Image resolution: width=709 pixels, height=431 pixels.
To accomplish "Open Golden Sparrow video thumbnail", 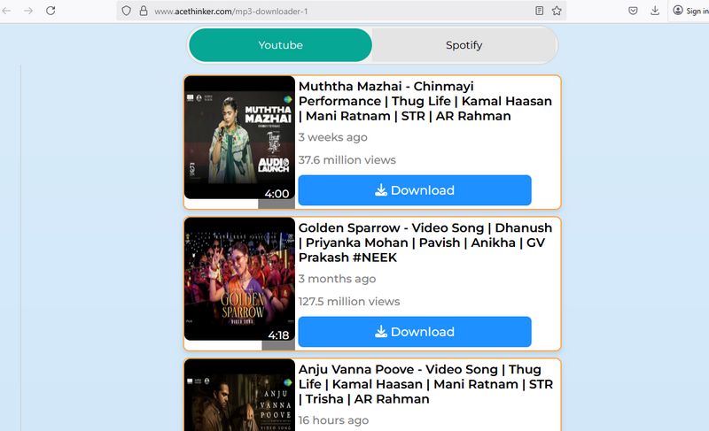I will click(239, 279).
